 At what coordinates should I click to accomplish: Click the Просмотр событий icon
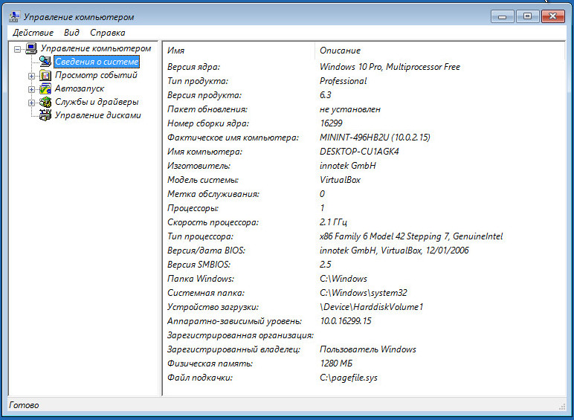click(x=45, y=75)
